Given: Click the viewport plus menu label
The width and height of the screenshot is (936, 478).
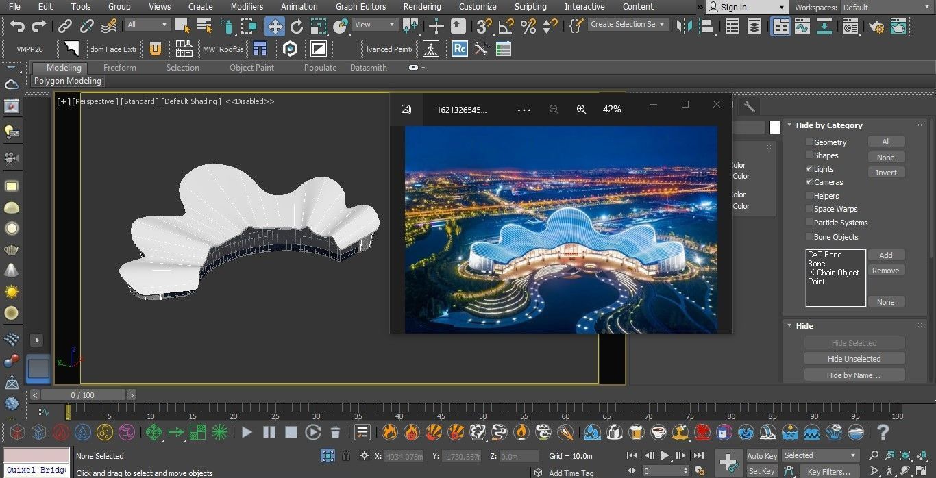Looking at the screenshot, I should tap(64, 101).
